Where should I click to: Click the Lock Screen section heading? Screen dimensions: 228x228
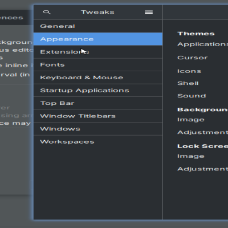tap(202, 146)
